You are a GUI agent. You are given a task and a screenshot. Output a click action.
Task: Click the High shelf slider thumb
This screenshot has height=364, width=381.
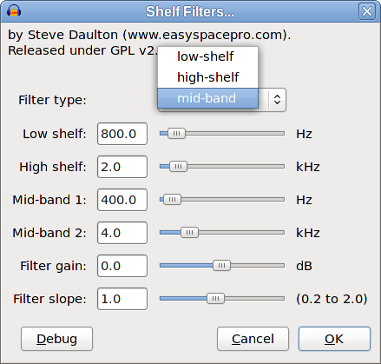[178, 167]
